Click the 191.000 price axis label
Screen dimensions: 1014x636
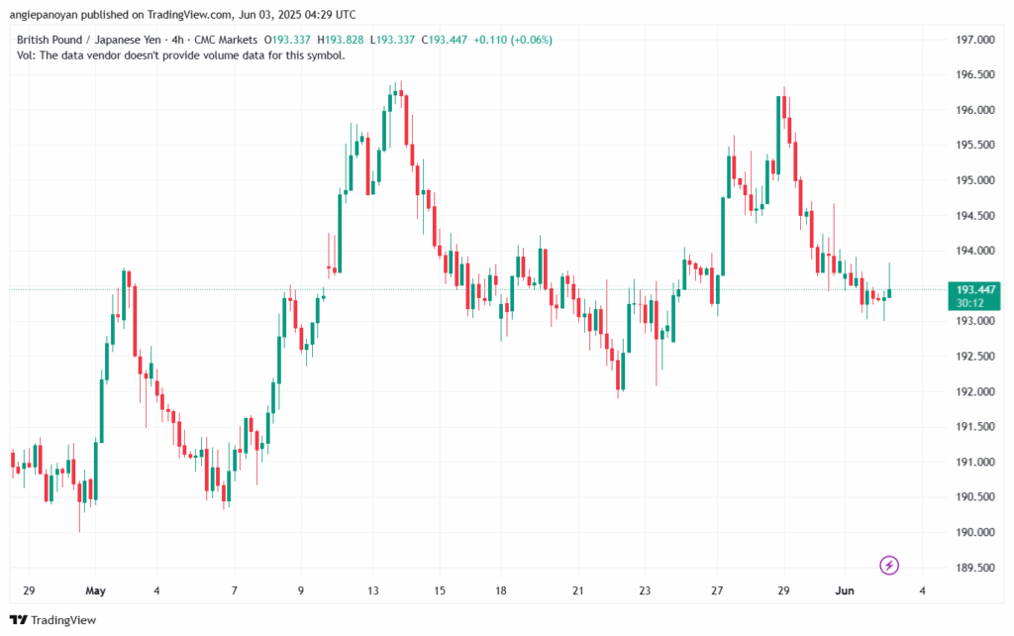pos(975,462)
